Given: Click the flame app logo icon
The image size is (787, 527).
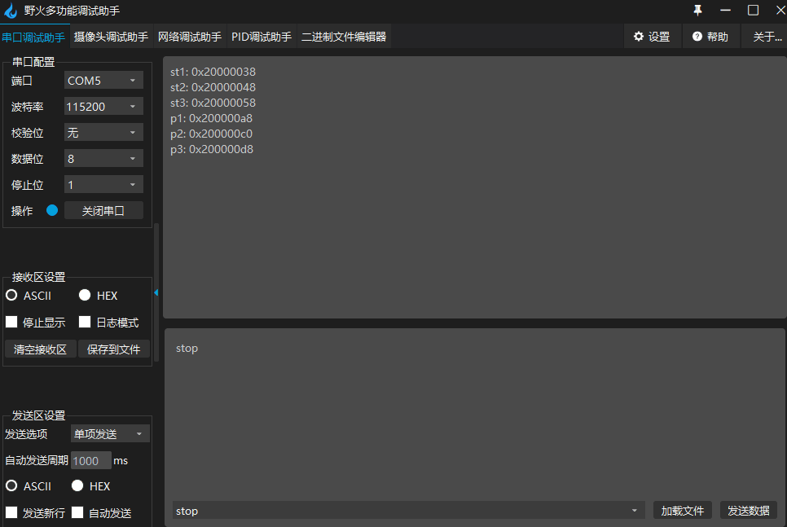Looking at the screenshot, I should tap(11, 11).
